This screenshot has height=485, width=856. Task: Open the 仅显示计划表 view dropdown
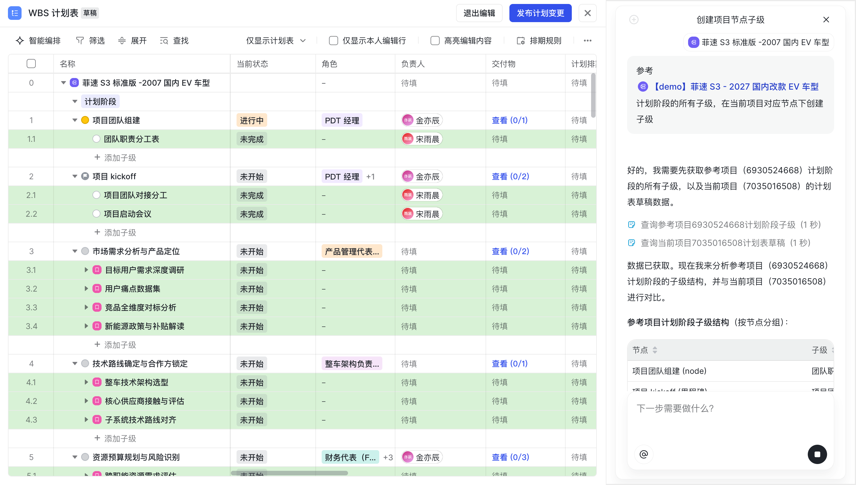pos(276,41)
